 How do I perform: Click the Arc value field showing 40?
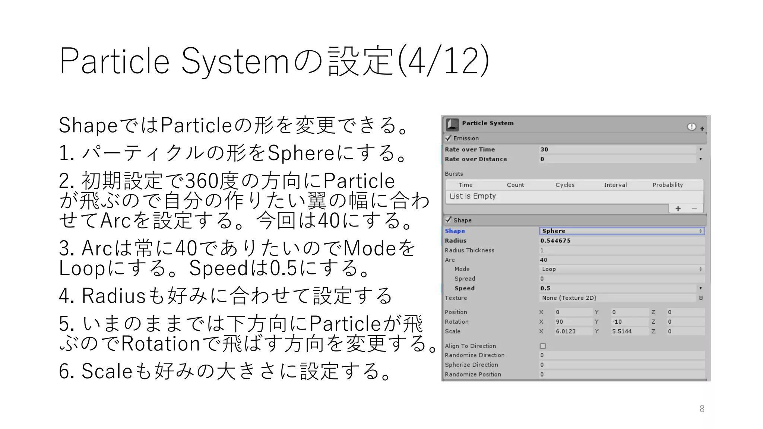click(622, 260)
